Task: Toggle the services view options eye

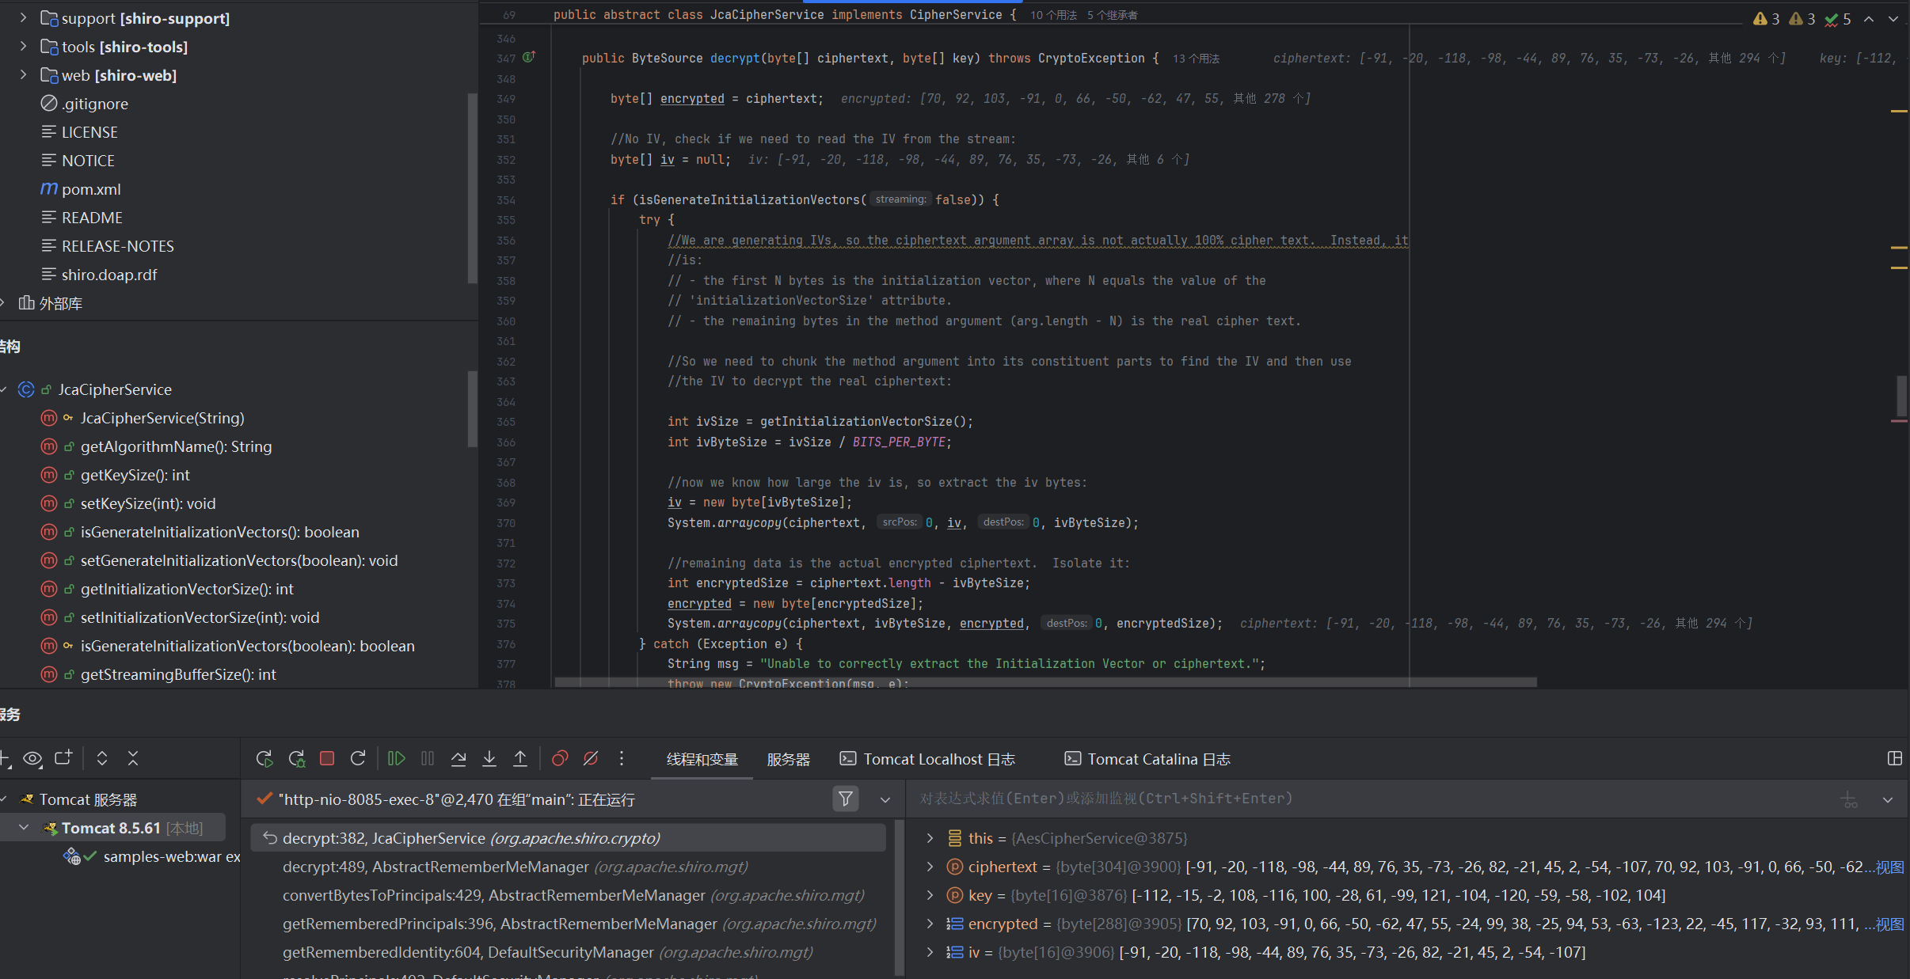Action: tap(32, 759)
